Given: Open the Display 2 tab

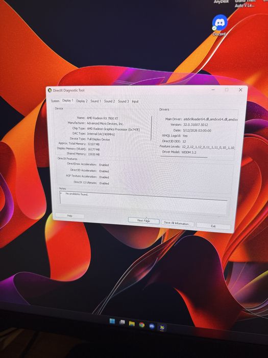Looking at the screenshot, I should 82,101.
